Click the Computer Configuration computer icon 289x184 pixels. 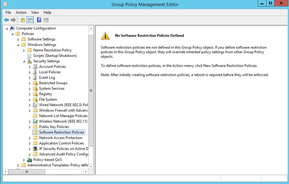pyautogui.click(x=12, y=28)
